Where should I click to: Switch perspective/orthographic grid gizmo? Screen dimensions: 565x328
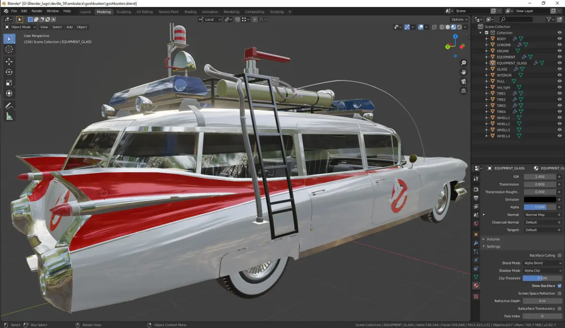coord(463,91)
